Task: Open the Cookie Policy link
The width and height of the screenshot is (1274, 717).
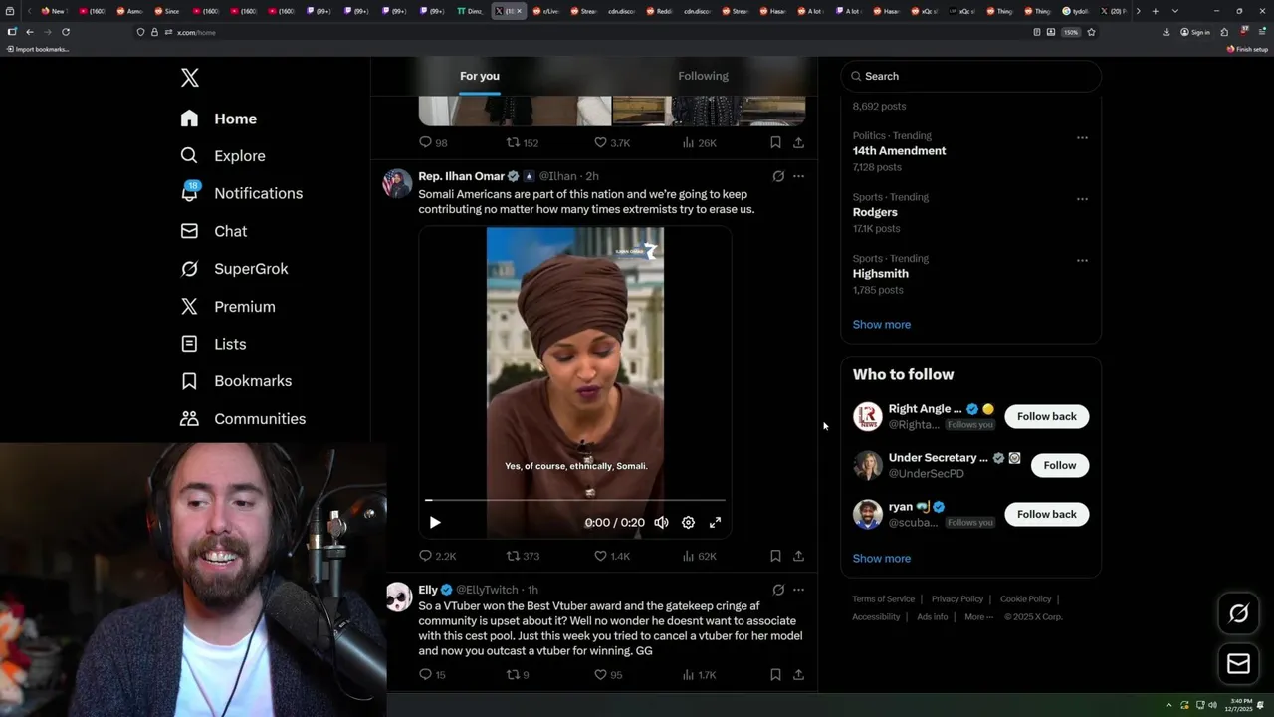Action: tap(1025, 599)
